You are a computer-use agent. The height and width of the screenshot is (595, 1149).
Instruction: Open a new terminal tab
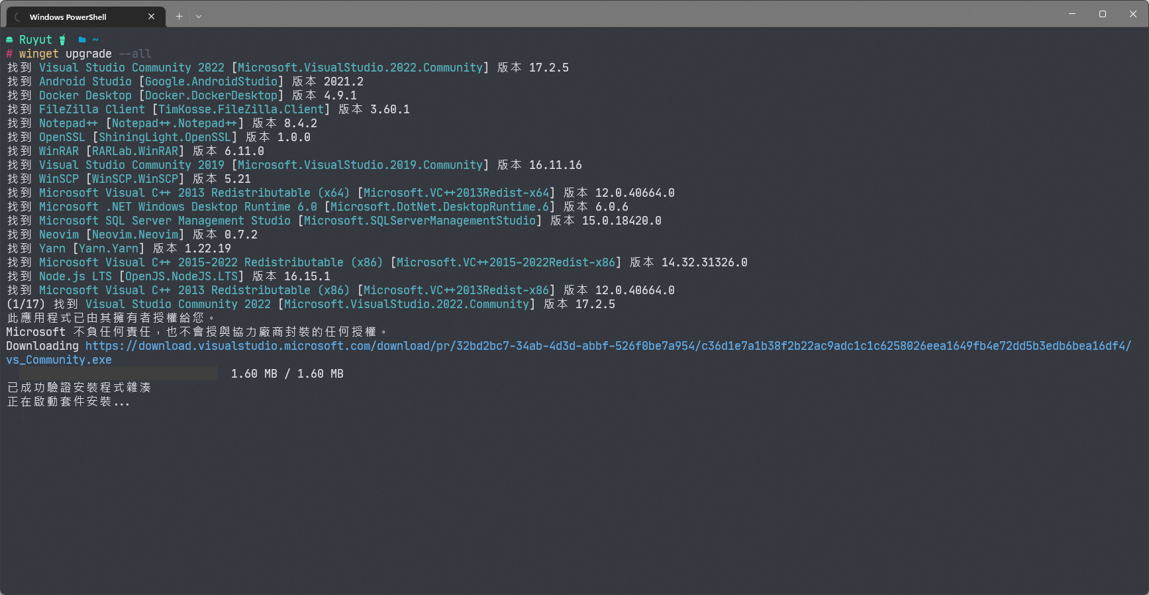pos(179,17)
